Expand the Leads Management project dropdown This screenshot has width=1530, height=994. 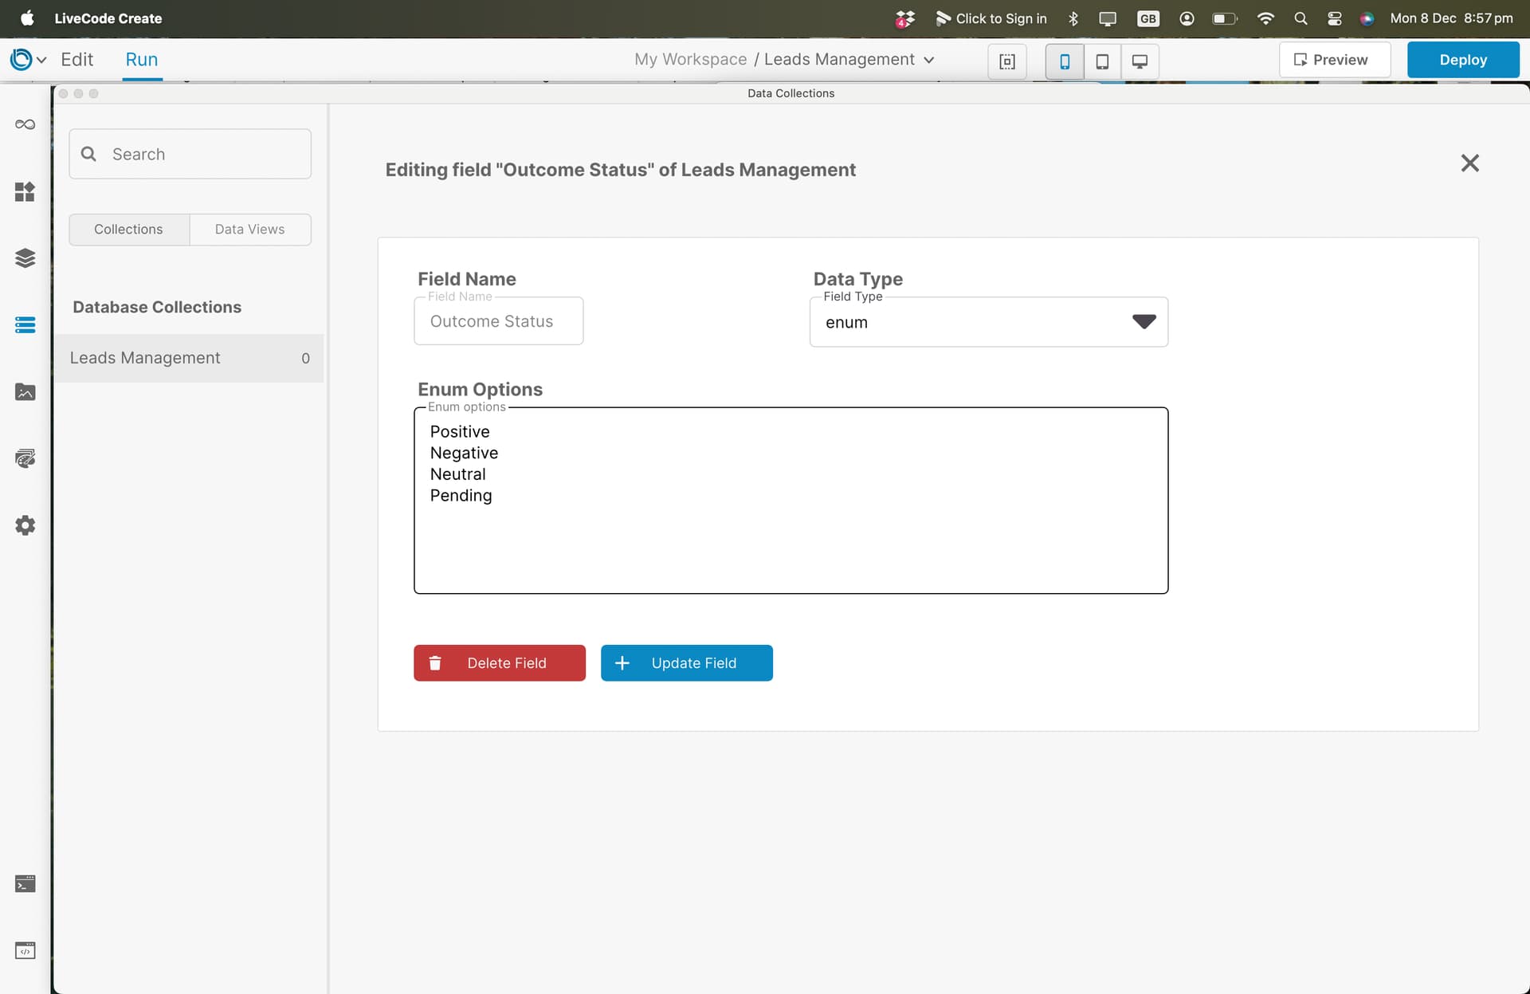(x=928, y=60)
